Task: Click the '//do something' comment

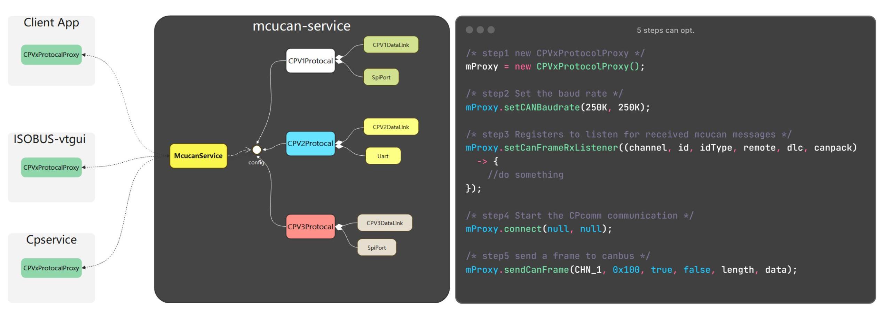Action: click(526, 174)
